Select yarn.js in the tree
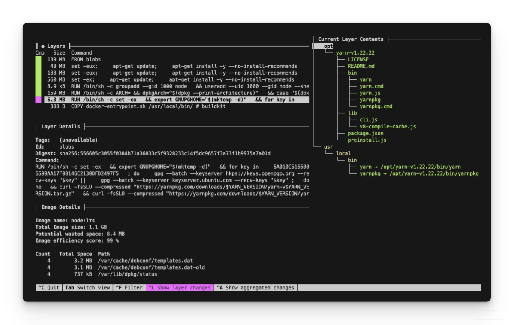514x325 pixels. click(370, 93)
